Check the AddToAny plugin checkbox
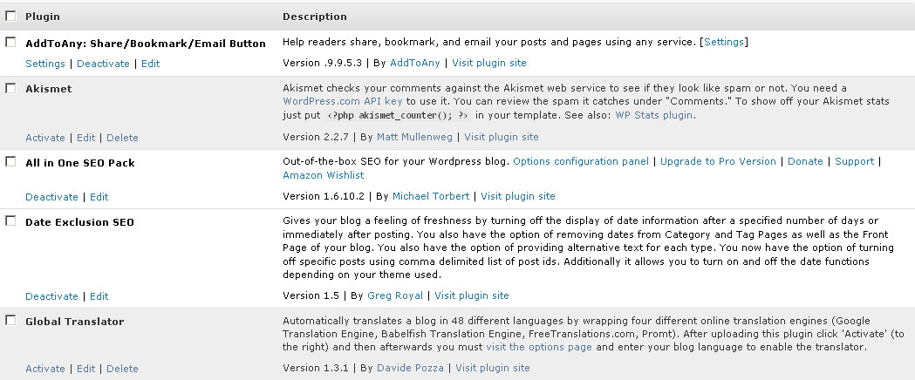Screen dimensions: 915x380 (10, 42)
